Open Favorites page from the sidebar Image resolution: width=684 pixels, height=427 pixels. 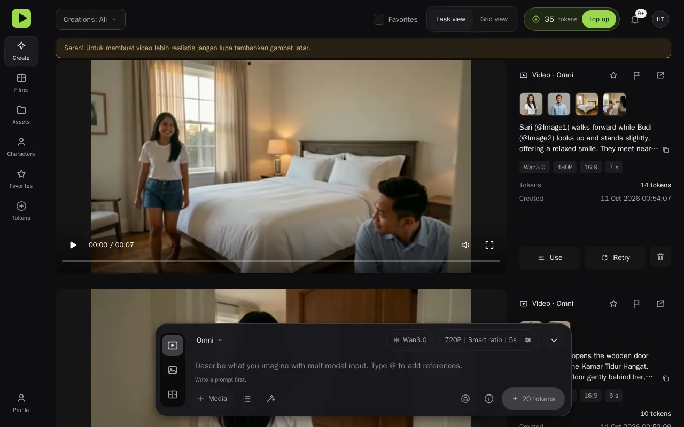pos(21,179)
